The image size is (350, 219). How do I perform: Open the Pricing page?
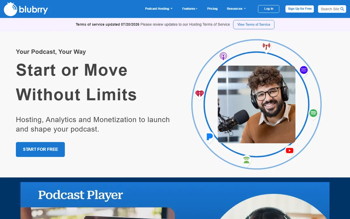212,9
